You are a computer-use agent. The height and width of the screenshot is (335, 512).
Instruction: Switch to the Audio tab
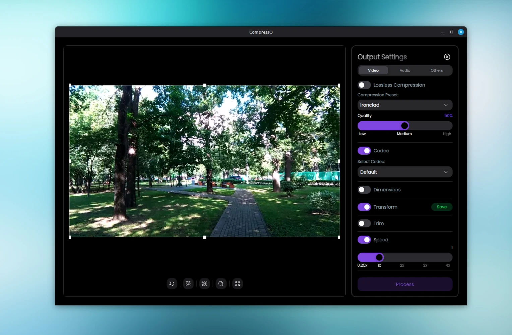click(405, 70)
